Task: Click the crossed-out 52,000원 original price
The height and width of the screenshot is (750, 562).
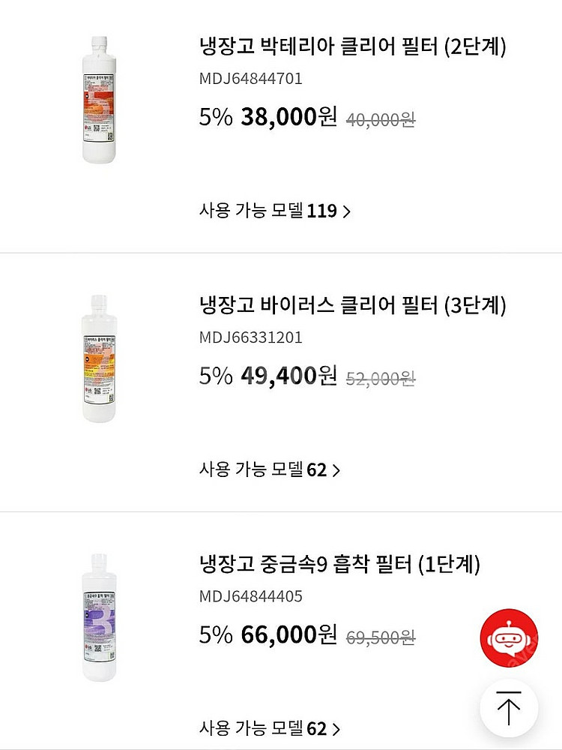Action: (x=381, y=379)
